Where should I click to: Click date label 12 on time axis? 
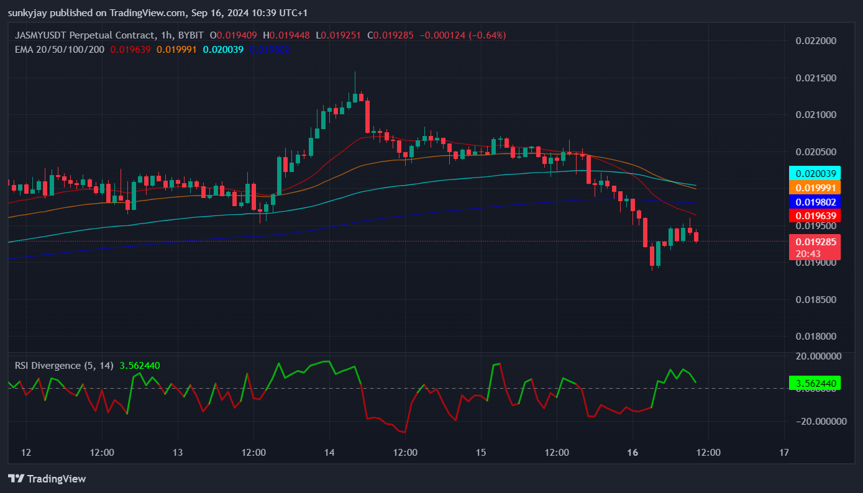[26, 452]
